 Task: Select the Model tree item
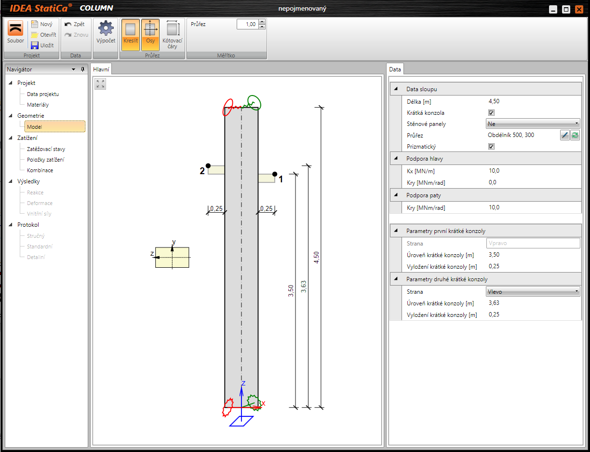(x=55, y=126)
